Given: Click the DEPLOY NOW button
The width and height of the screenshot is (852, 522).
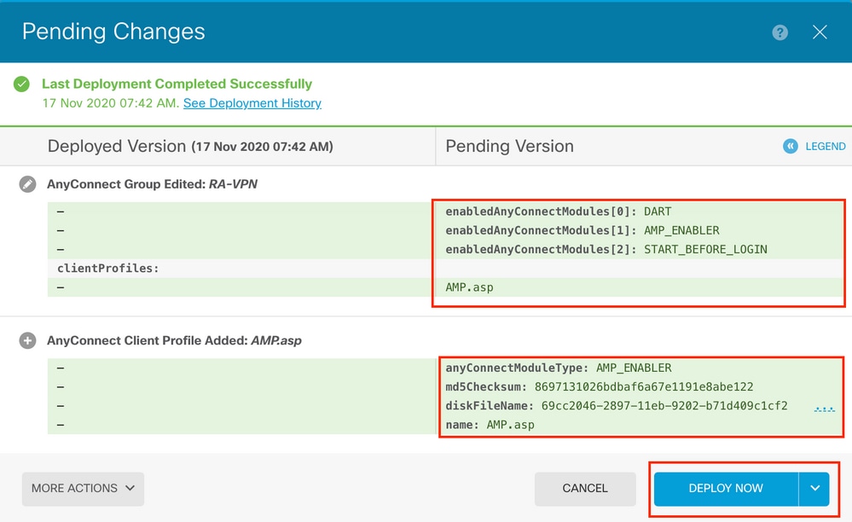Looking at the screenshot, I should [726, 489].
